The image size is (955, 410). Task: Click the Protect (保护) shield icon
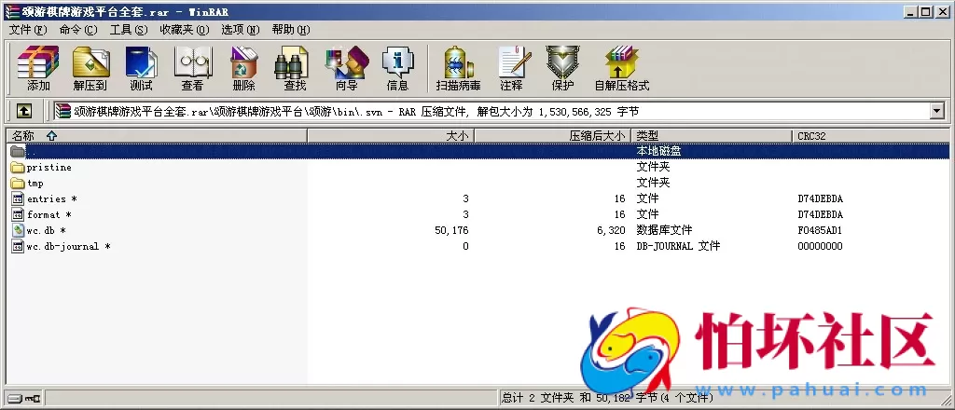562,62
